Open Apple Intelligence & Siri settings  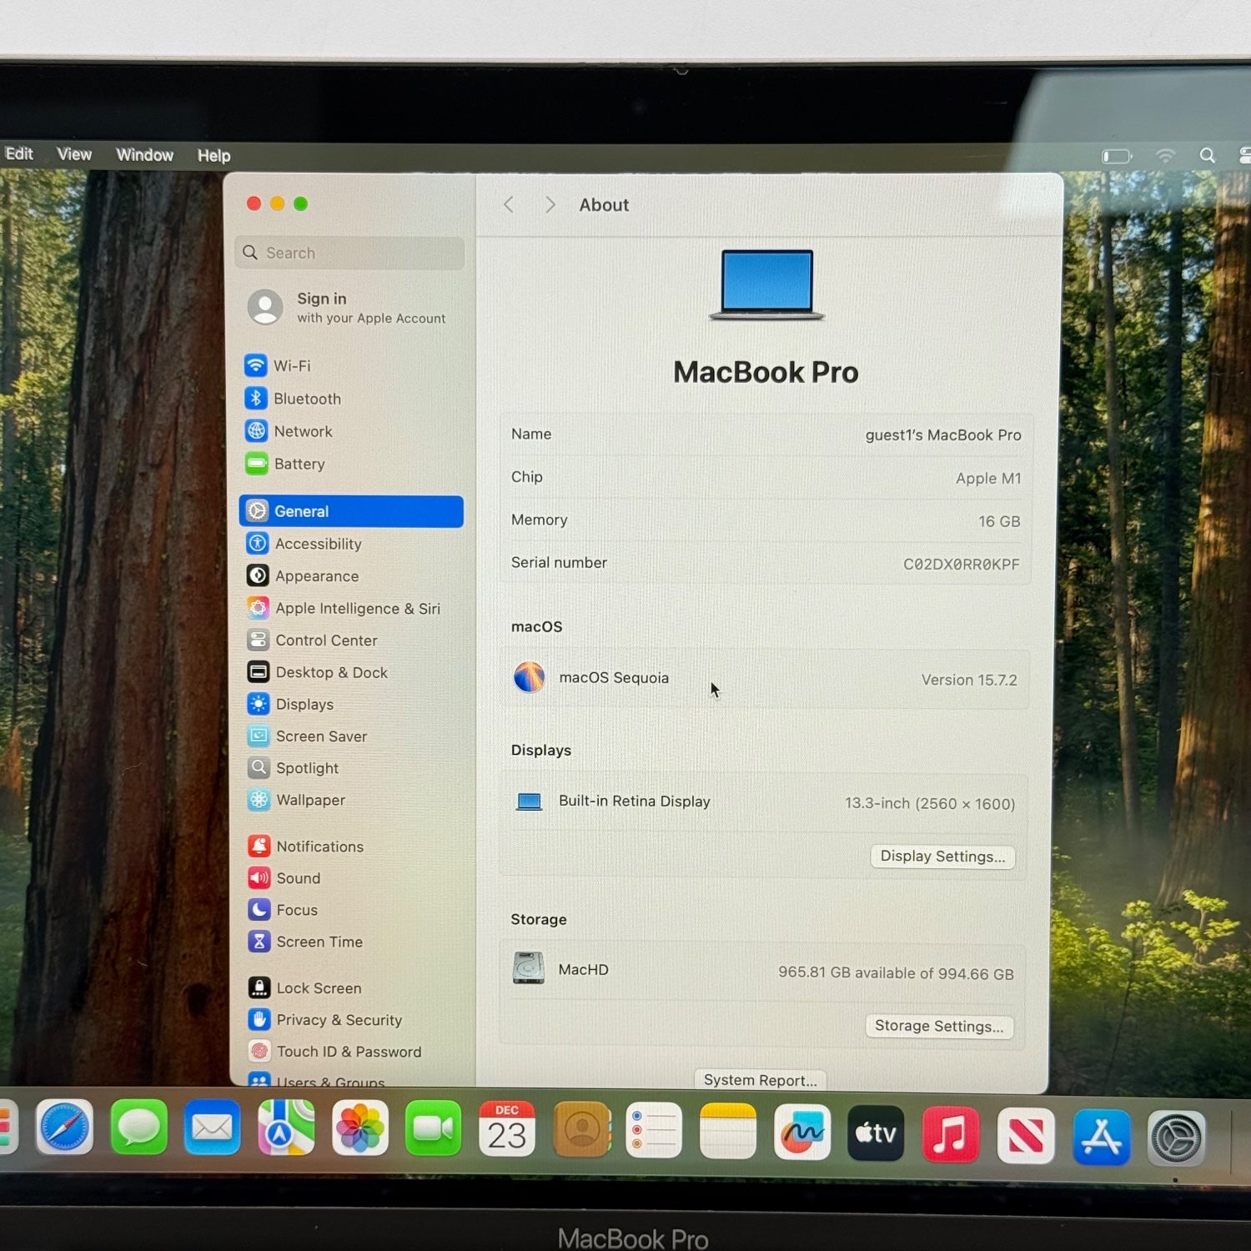click(x=357, y=608)
